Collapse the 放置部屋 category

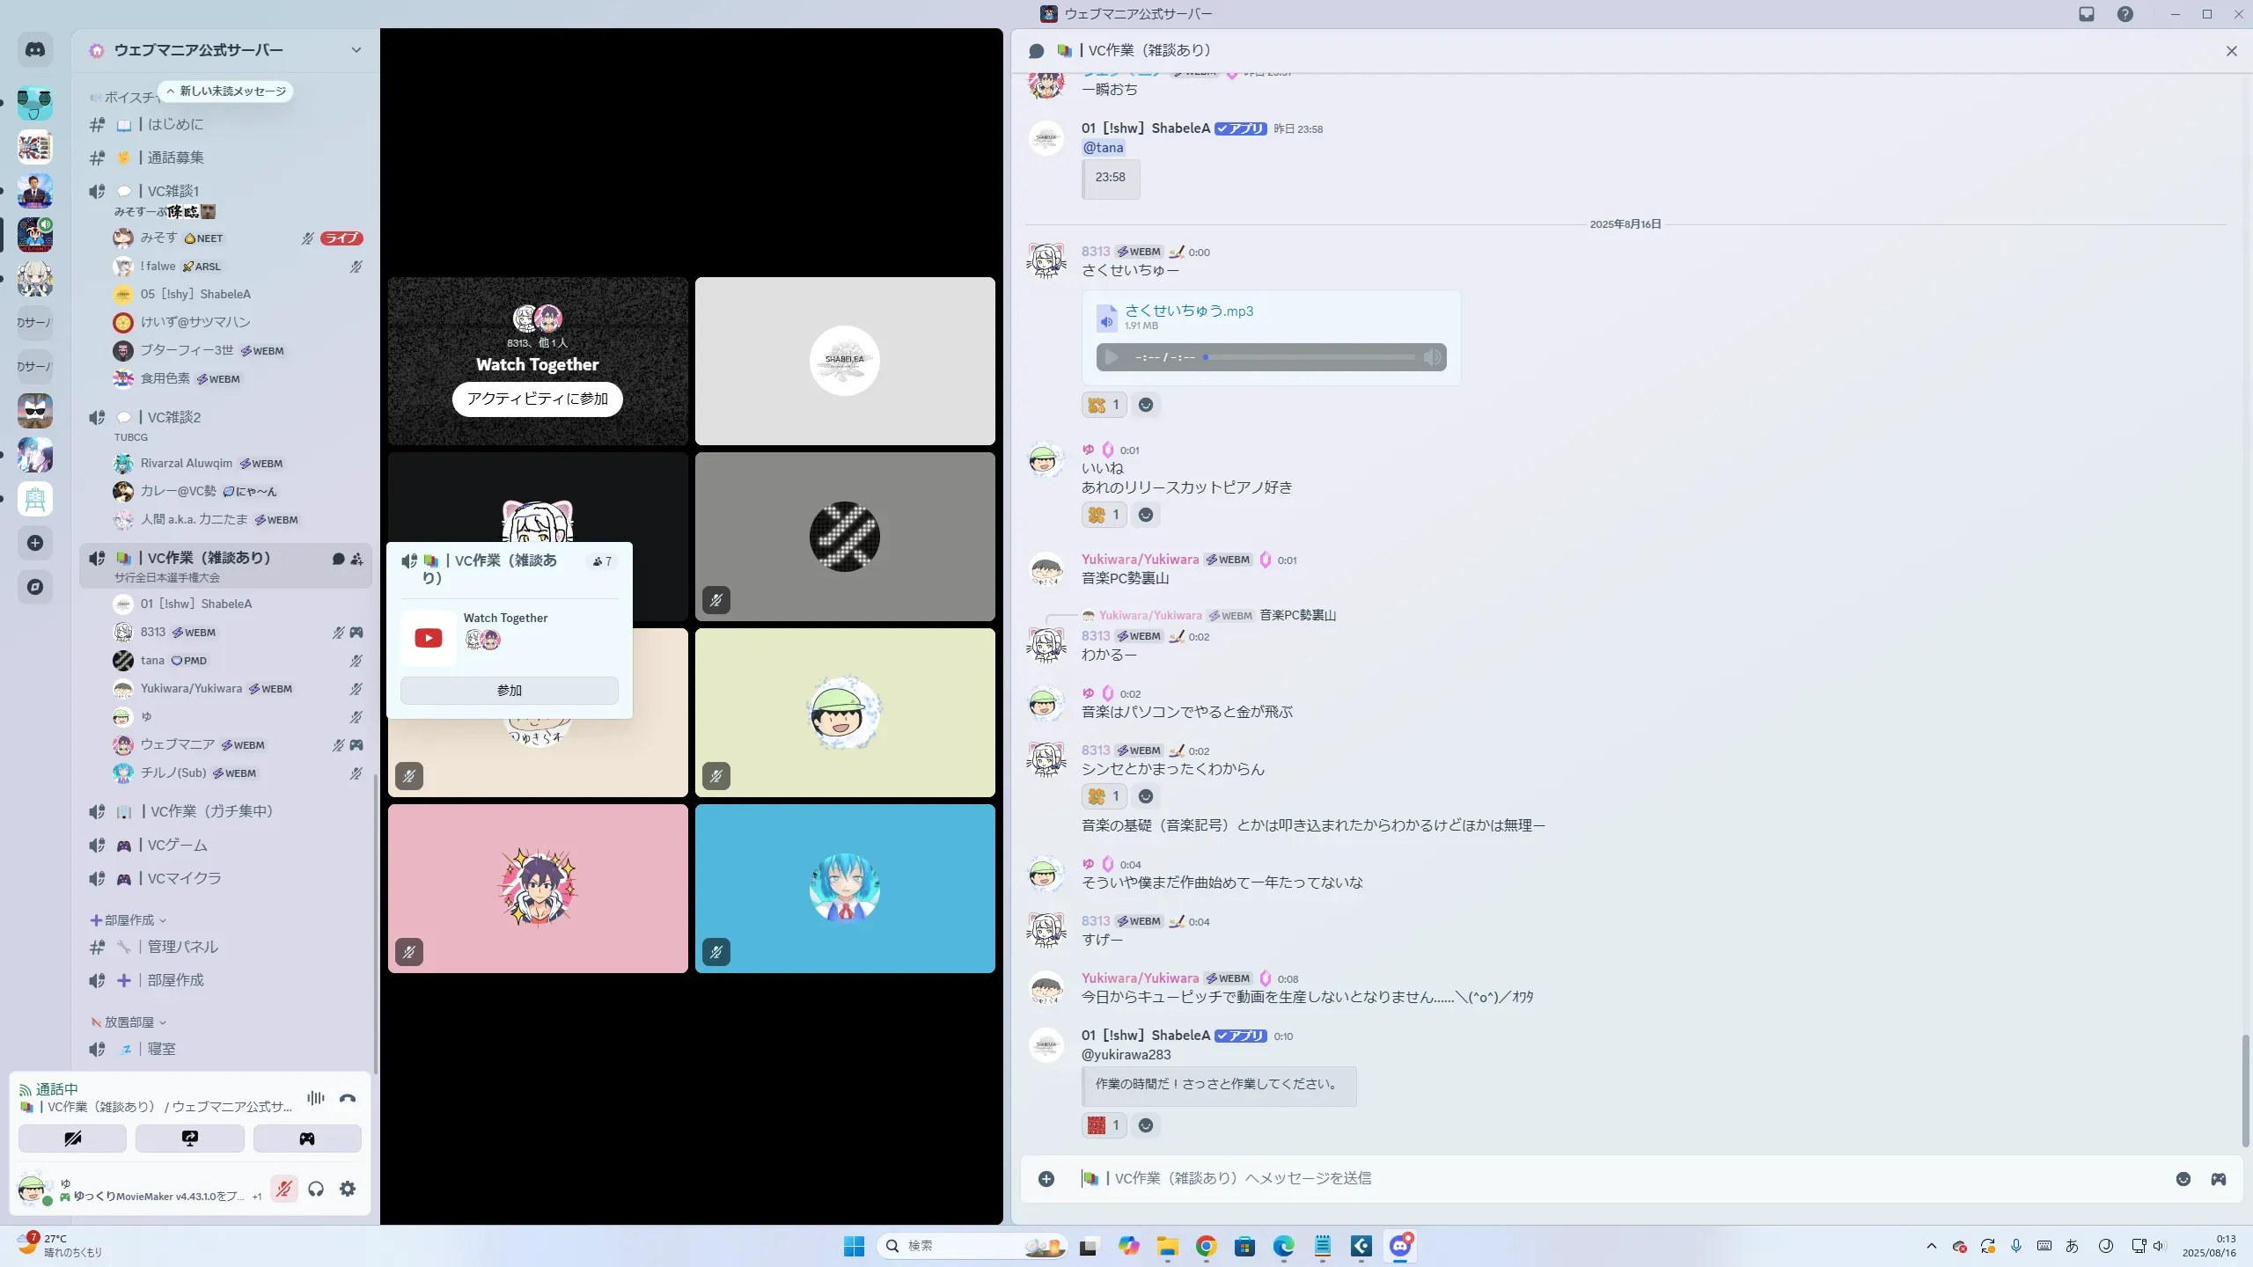pyautogui.click(x=128, y=1022)
